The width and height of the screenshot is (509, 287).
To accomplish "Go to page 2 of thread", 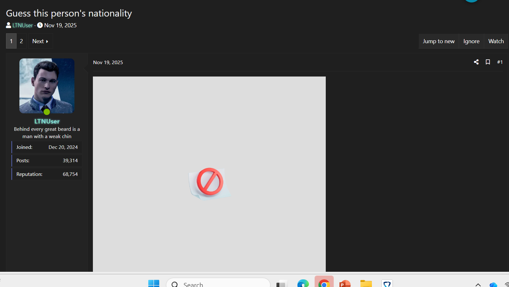I will click(21, 41).
